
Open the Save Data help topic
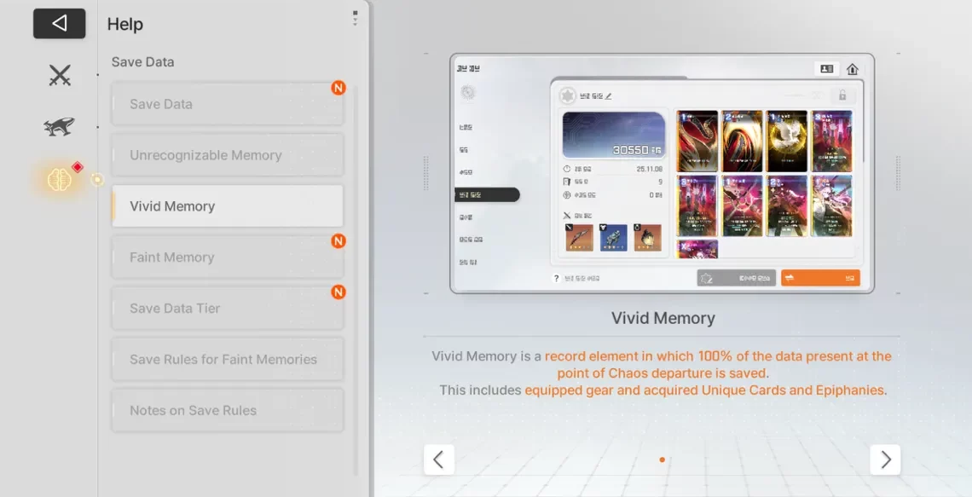point(227,104)
